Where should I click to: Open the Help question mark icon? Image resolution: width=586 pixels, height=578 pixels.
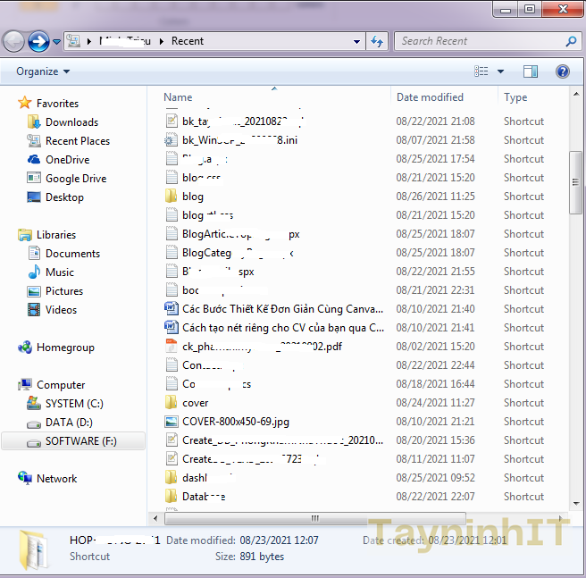click(x=563, y=71)
